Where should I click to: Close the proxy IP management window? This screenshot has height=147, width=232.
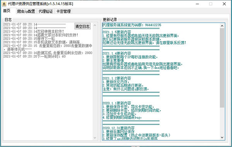click(x=224, y=4)
